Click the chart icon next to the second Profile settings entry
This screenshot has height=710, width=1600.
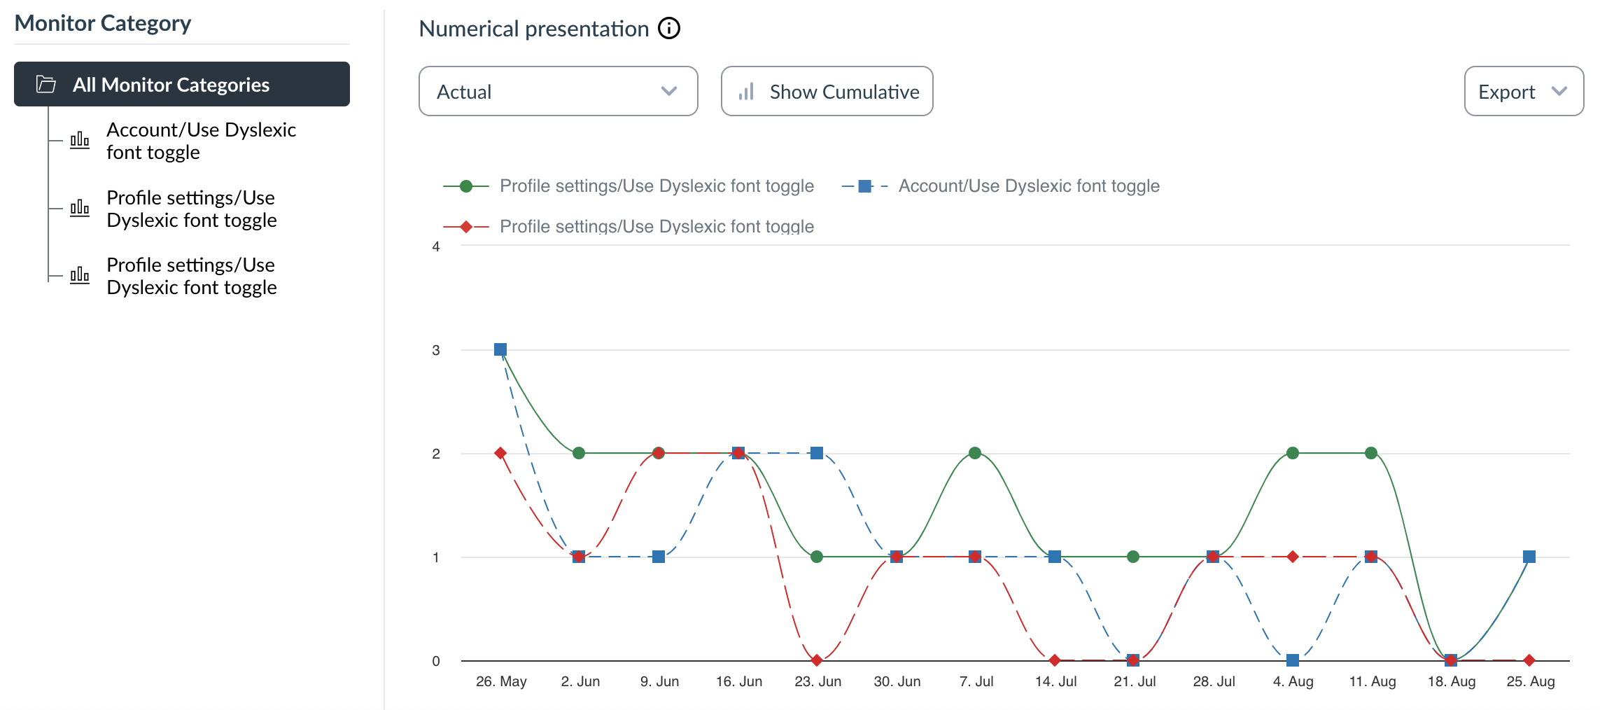tap(79, 208)
